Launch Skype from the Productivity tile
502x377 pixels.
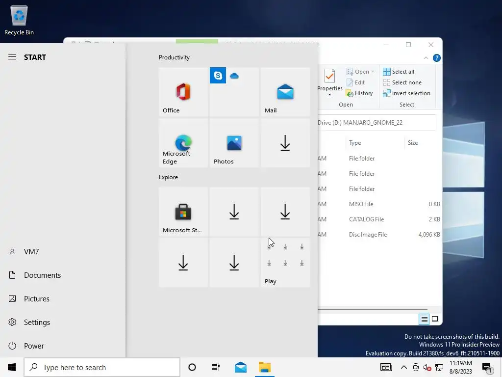click(x=218, y=75)
